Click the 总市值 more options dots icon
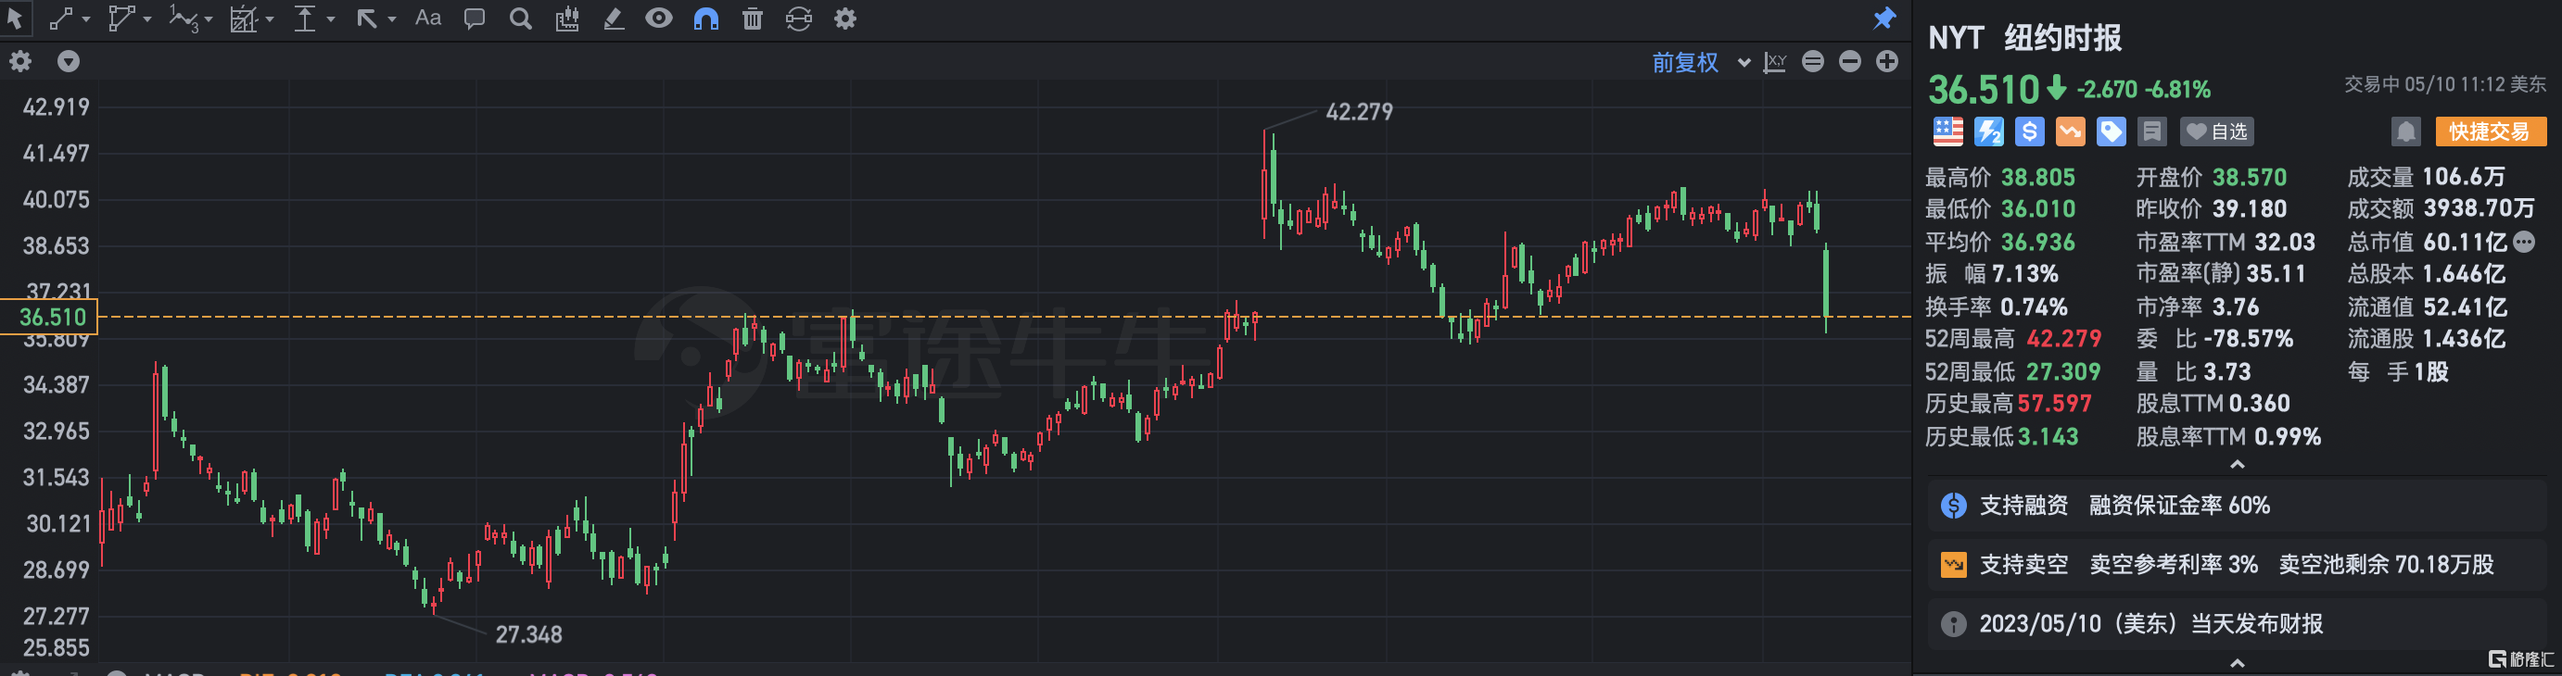Screen dimensions: 2562x676 [x=2523, y=242]
